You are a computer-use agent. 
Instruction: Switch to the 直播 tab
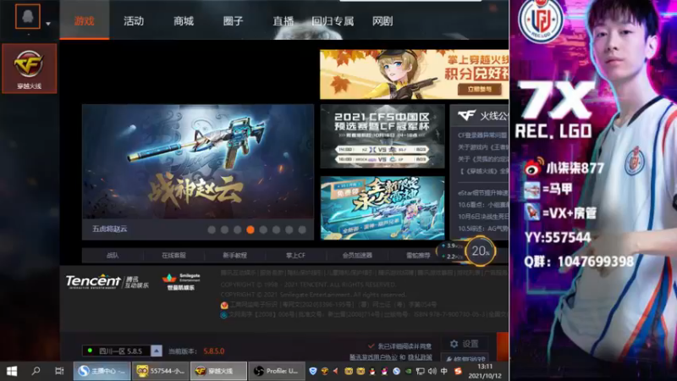pyautogui.click(x=283, y=20)
